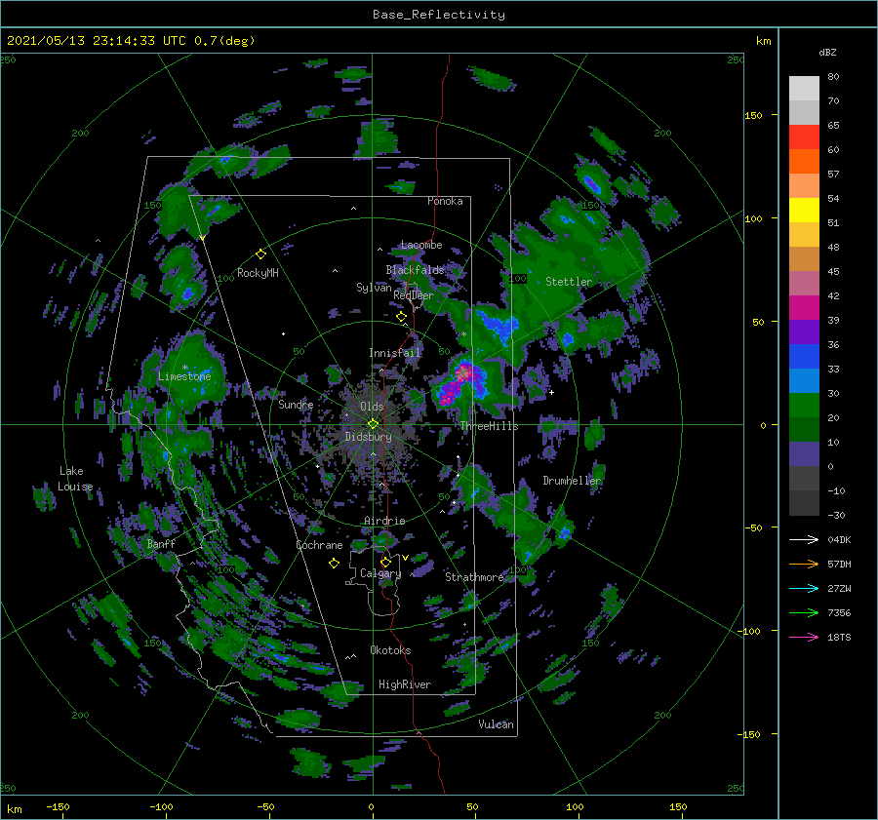Click the Olds town label
The width and height of the screenshot is (878, 820).
click(x=372, y=407)
